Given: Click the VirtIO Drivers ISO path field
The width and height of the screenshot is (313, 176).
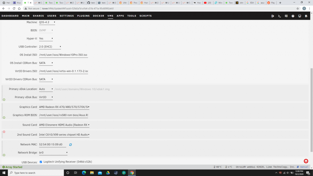Looking at the screenshot, I should (x=64, y=71).
